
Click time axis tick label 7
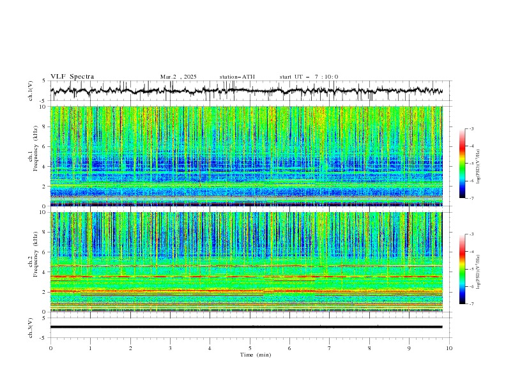point(330,348)
